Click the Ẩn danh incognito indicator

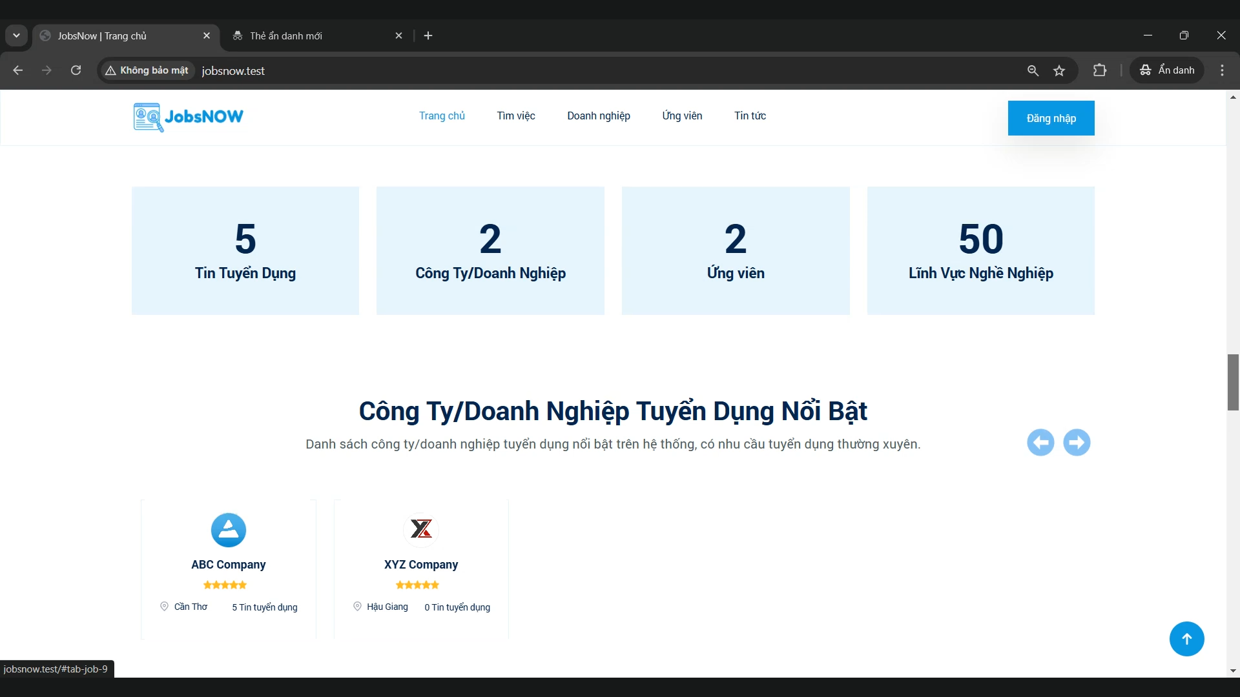[x=1167, y=70]
